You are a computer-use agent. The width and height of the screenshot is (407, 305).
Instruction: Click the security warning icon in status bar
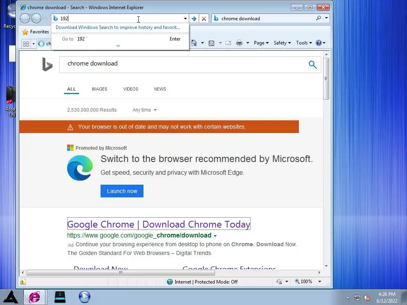(23, 282)
